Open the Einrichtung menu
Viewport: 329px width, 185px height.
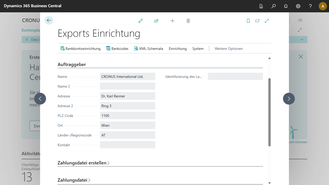coord(178,49)
